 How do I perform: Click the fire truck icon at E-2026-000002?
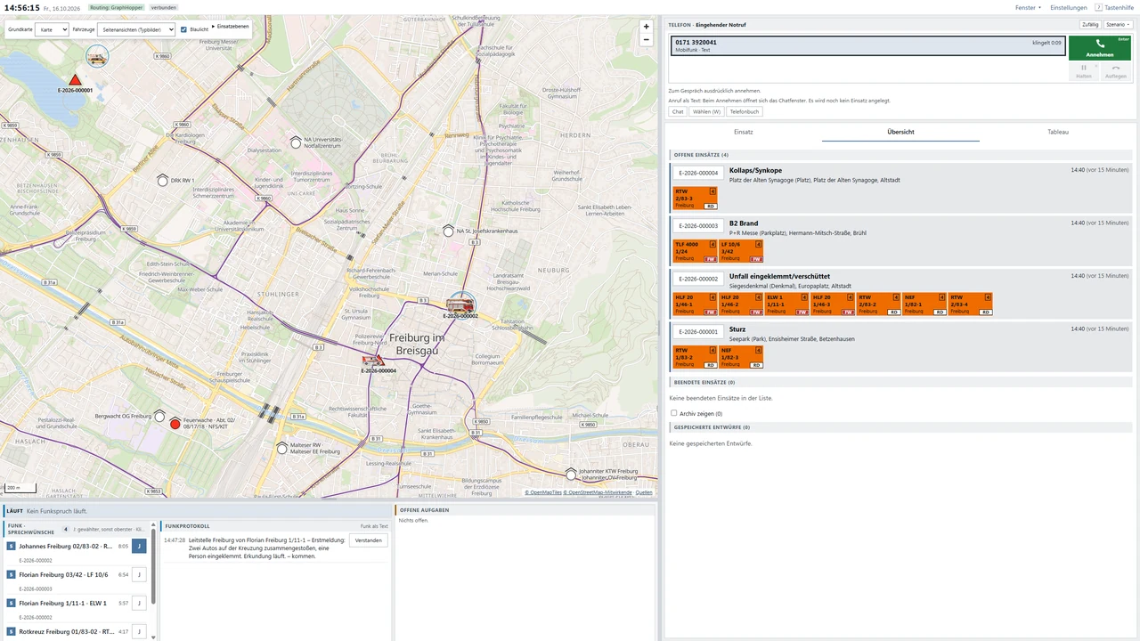pos(460,304)
